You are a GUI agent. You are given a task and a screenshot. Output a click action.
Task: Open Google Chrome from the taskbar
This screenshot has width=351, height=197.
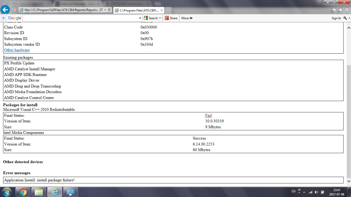click(x=23, y=192)
